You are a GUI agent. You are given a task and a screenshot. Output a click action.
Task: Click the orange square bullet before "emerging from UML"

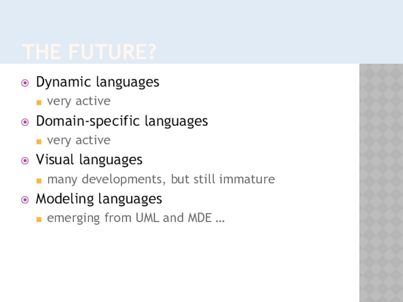(x=39, y=219)
